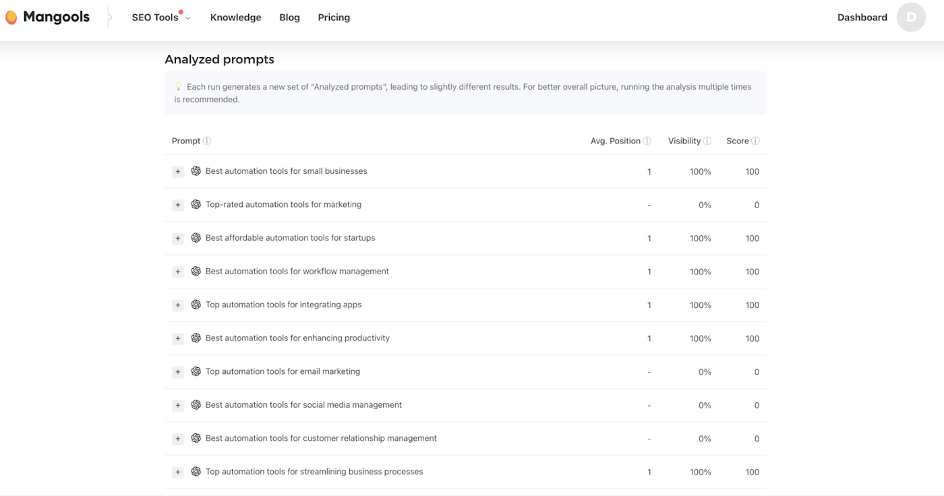Open the Knowledge menu item
This screenshot has height=496, width=944.
235,18
